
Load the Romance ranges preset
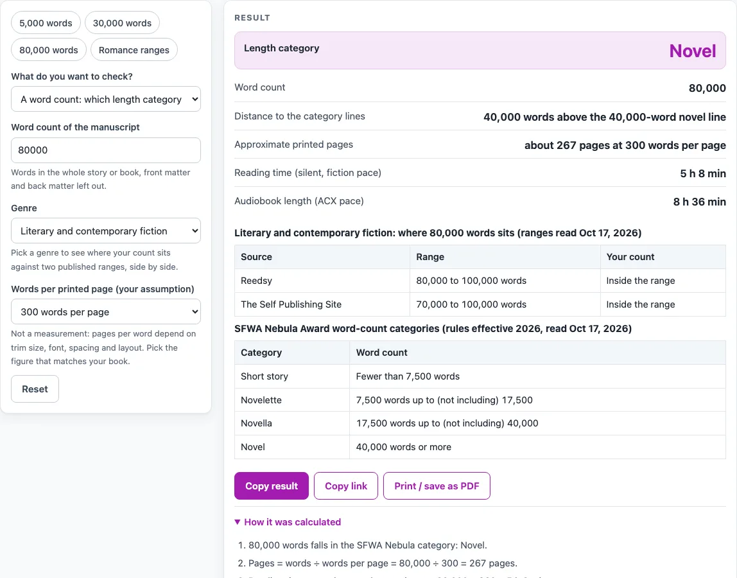(134, 50)
